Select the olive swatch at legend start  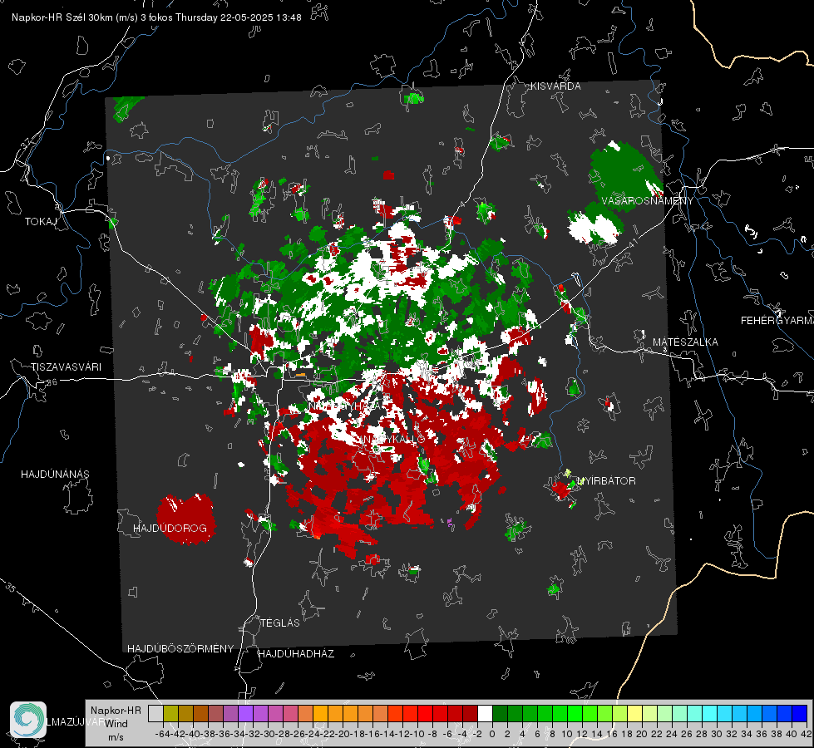(170, 713)
